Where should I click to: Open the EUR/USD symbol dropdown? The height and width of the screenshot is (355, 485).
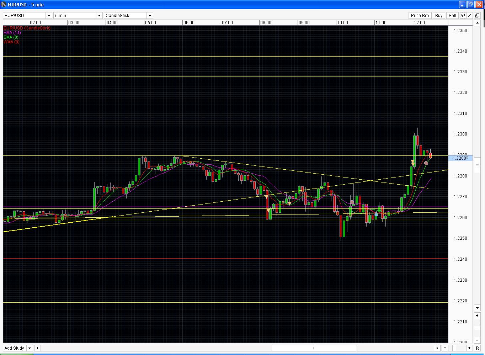pyautogui.click(x=49, y=15)
